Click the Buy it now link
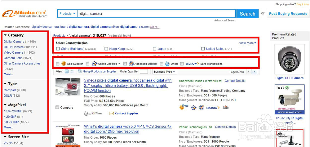The height and width of the screenshot is (147, 310). (303, 4)
